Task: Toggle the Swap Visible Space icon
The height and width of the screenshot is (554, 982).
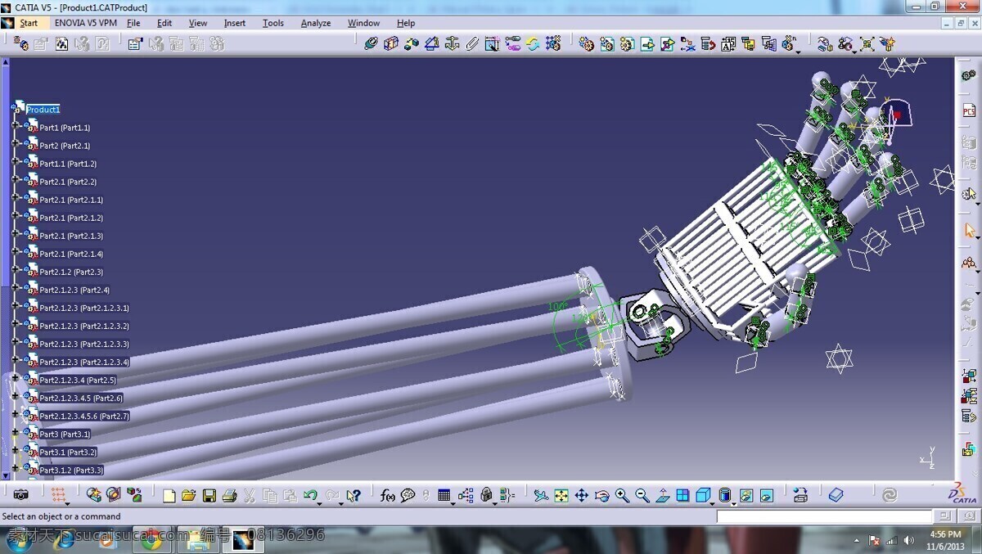Action: (x=766, y=495)
